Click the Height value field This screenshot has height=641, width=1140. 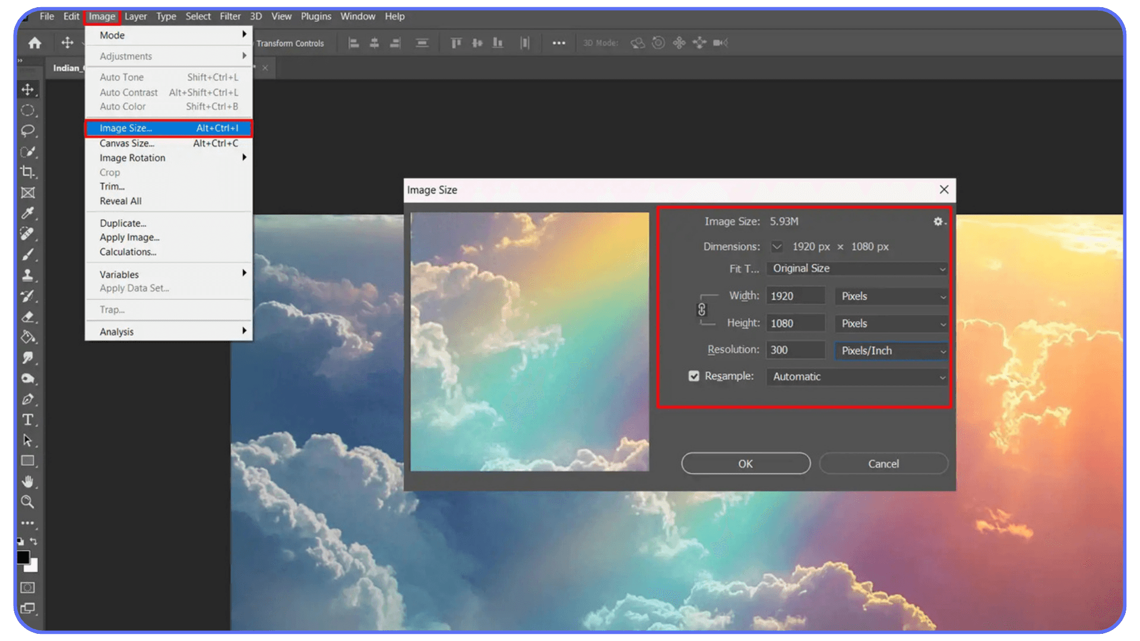pos(796,323)
